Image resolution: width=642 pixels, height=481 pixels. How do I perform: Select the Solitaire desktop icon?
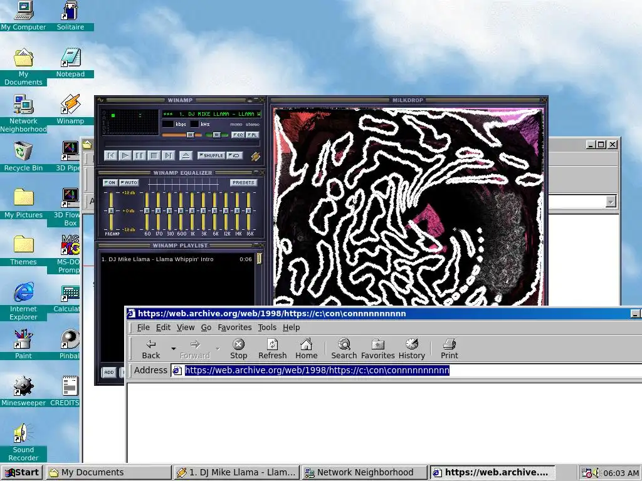point(70,16)
